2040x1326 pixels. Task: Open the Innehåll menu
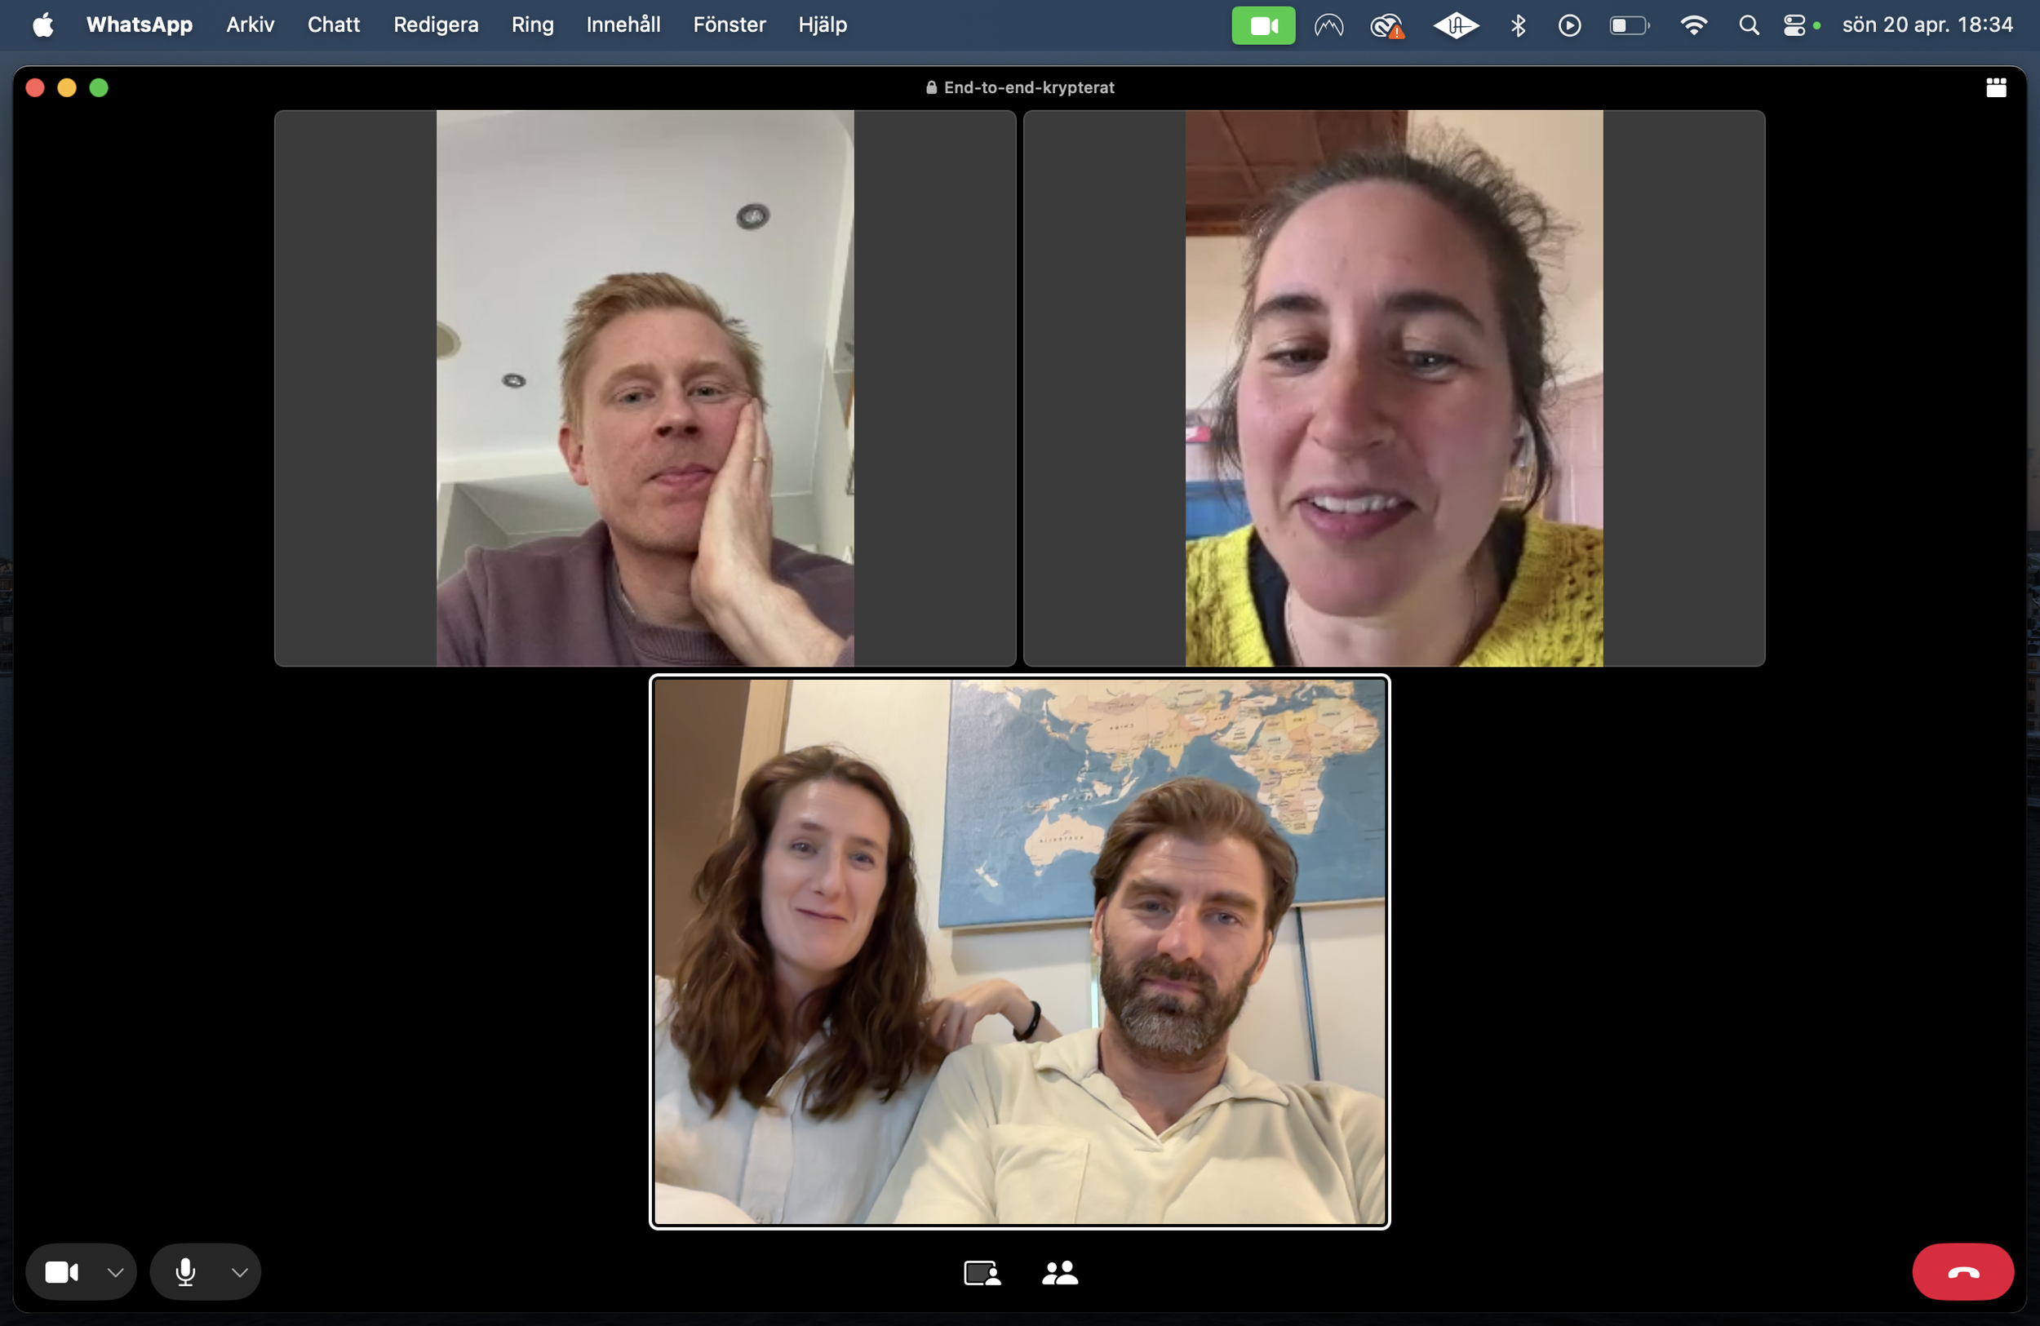(623, 24)
